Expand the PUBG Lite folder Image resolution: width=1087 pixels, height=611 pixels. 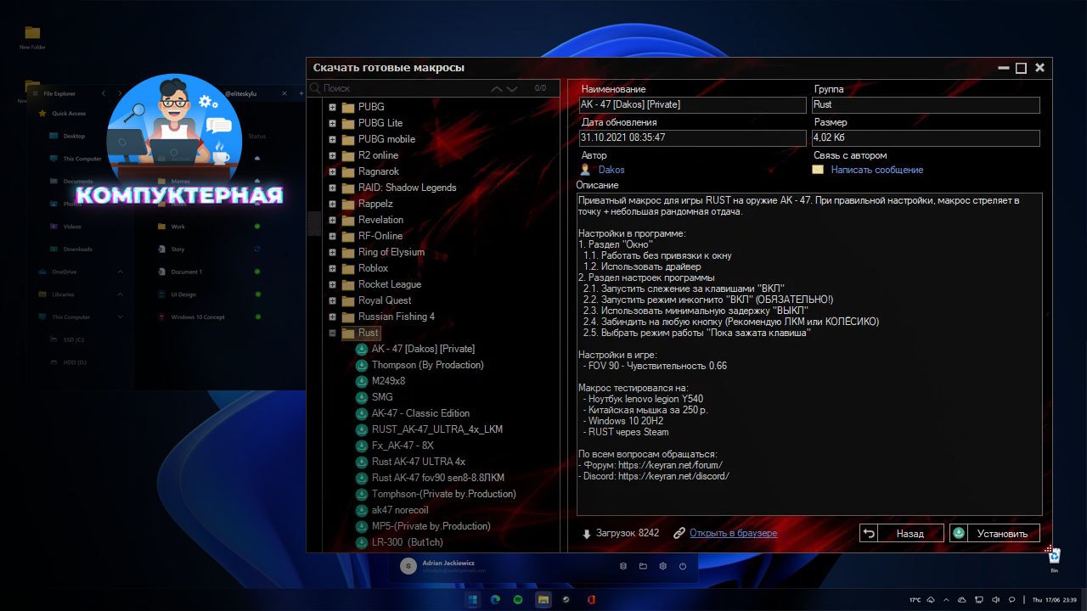pos(333,123)
